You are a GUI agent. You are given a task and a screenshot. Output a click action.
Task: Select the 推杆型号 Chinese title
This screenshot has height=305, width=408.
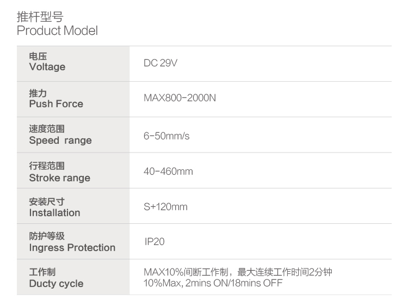pyautogui.click(x=40, y=17)
